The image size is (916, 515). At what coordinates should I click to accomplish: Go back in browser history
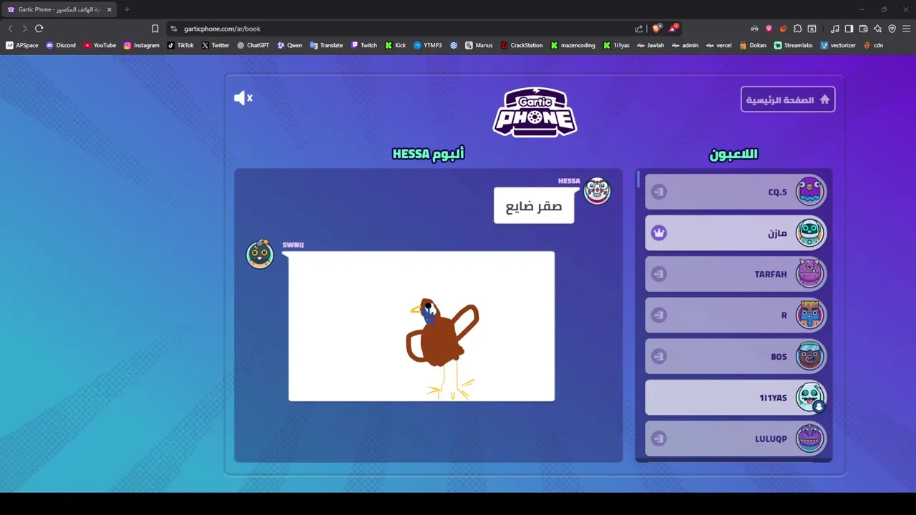coord(10,29)
